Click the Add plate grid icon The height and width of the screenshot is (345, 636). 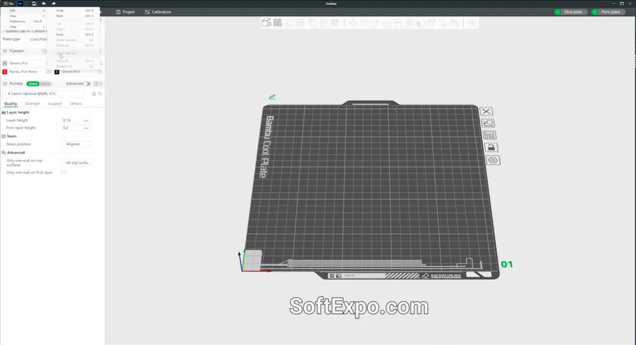point(278,23)
